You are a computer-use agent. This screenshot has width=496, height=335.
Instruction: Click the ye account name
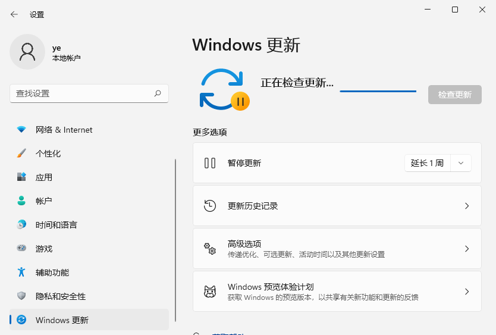click(x=56, y=48)
